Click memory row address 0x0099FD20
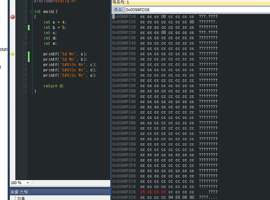 click(x=124, y=192)
